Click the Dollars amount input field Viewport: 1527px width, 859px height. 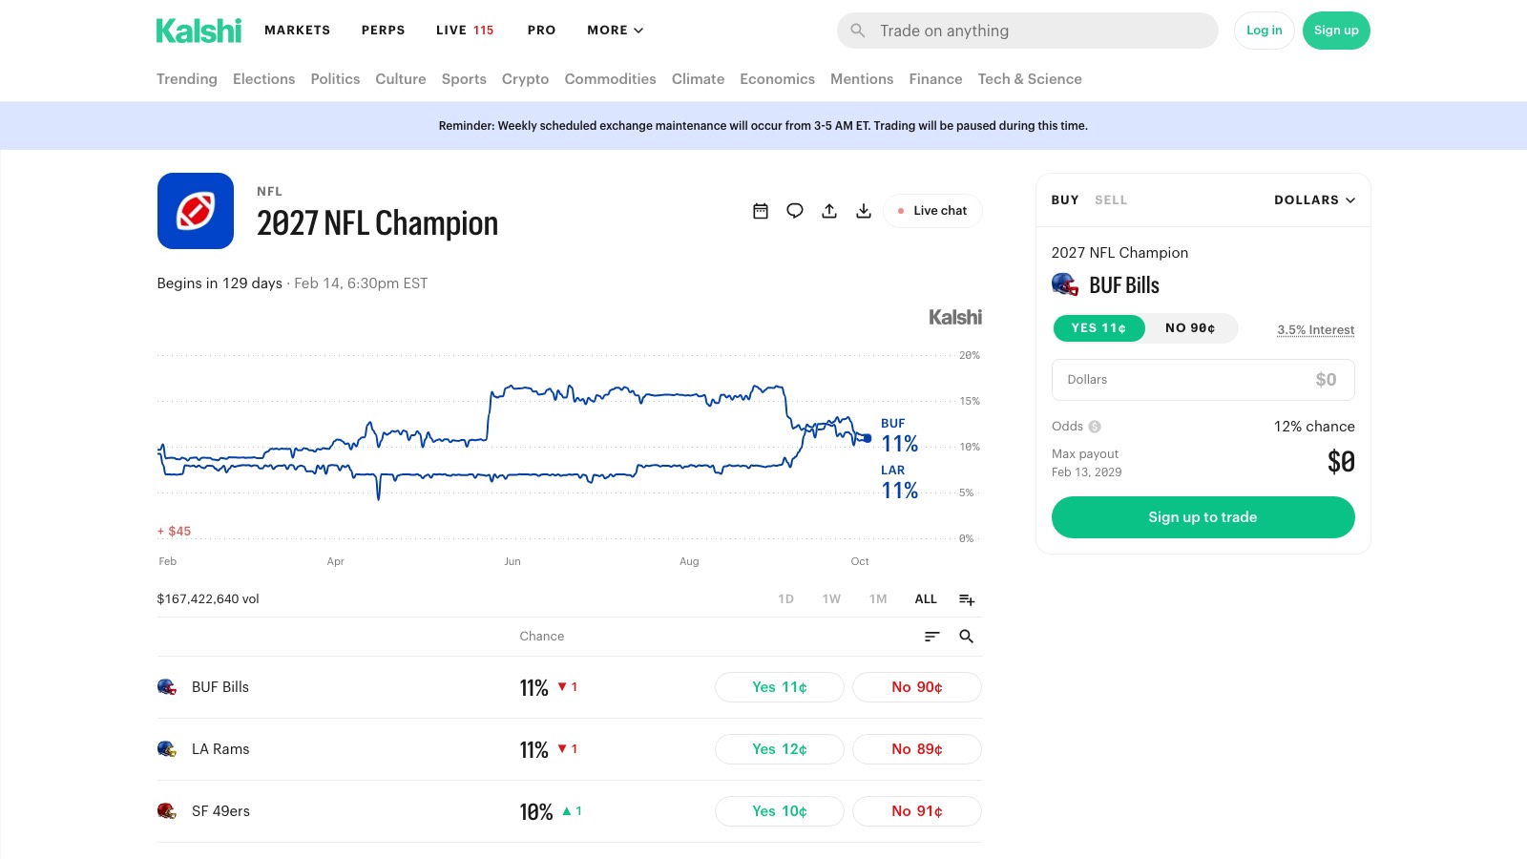pos(1203,380)
